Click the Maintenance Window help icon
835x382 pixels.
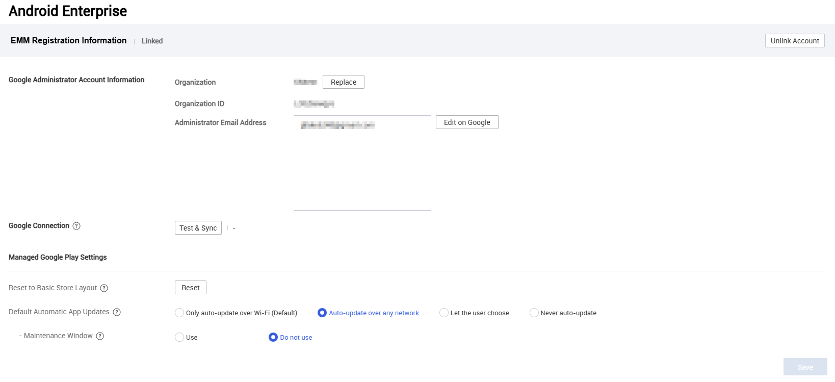100,336
